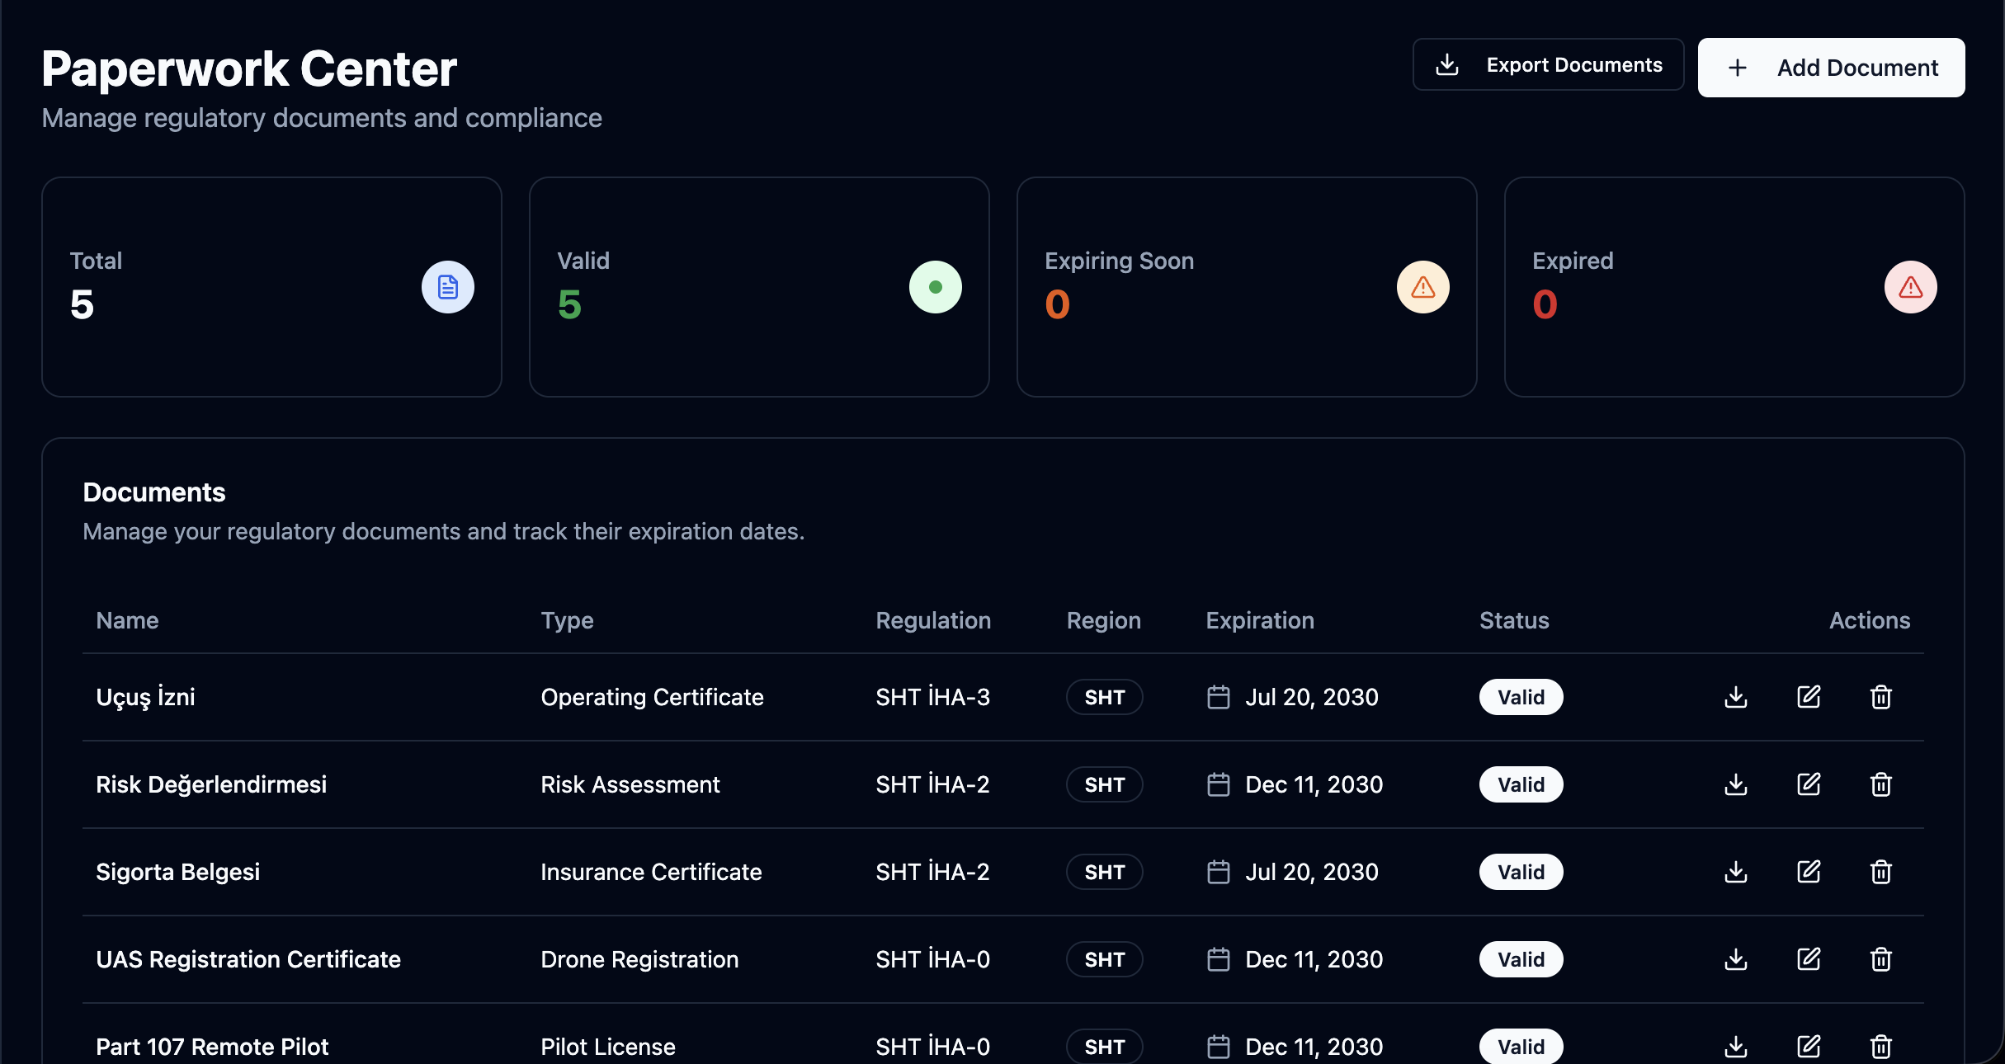This screenshot has height=1064, width=2005.
Task: Click the Type column header
Action: click(x=567, y=620)
